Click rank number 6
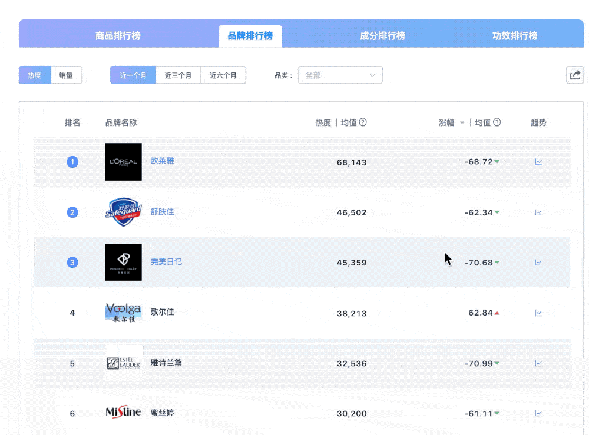The width and height of the screenshot is (589, 435). point(72,414)
